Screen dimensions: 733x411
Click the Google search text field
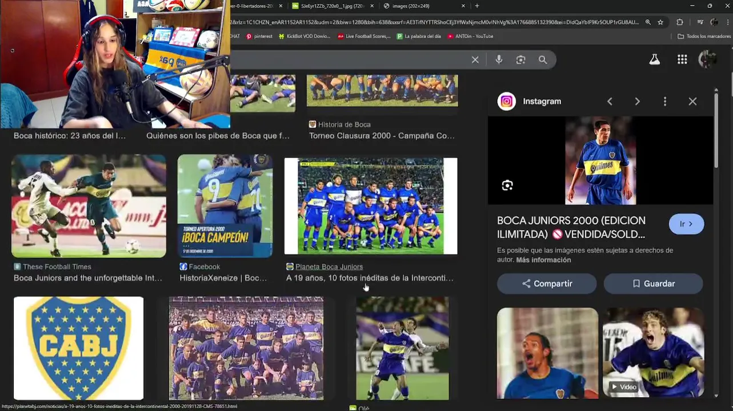pos(349,59)
